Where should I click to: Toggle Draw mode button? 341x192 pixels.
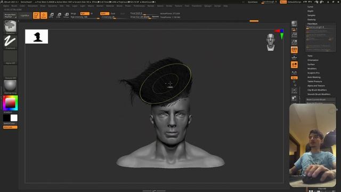click(x=44, y=15)
